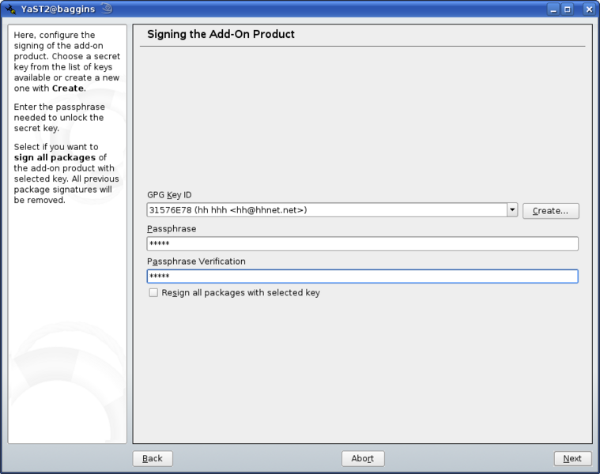
Task: Click the swirl icon beside the window title
Action: click(x=106, y=9)
